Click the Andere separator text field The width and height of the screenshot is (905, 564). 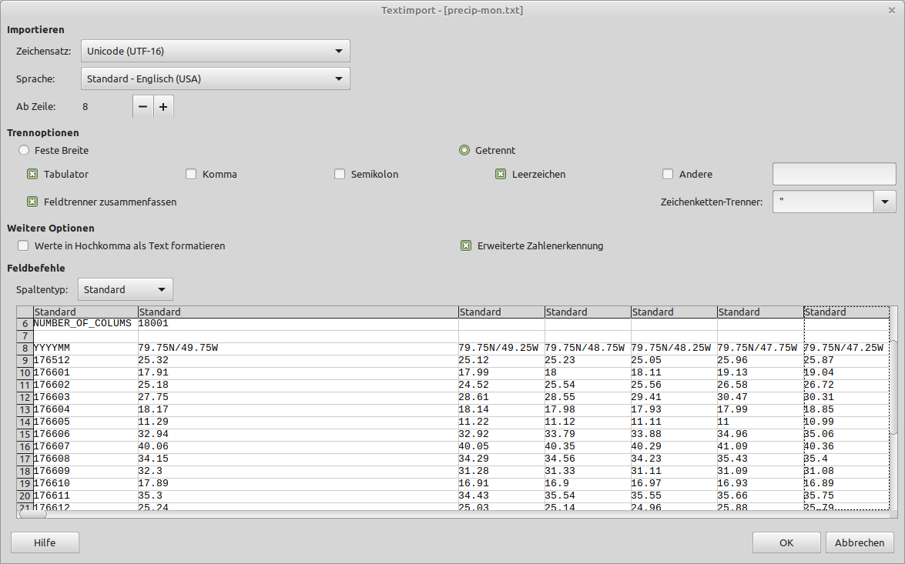click(833, 175)
